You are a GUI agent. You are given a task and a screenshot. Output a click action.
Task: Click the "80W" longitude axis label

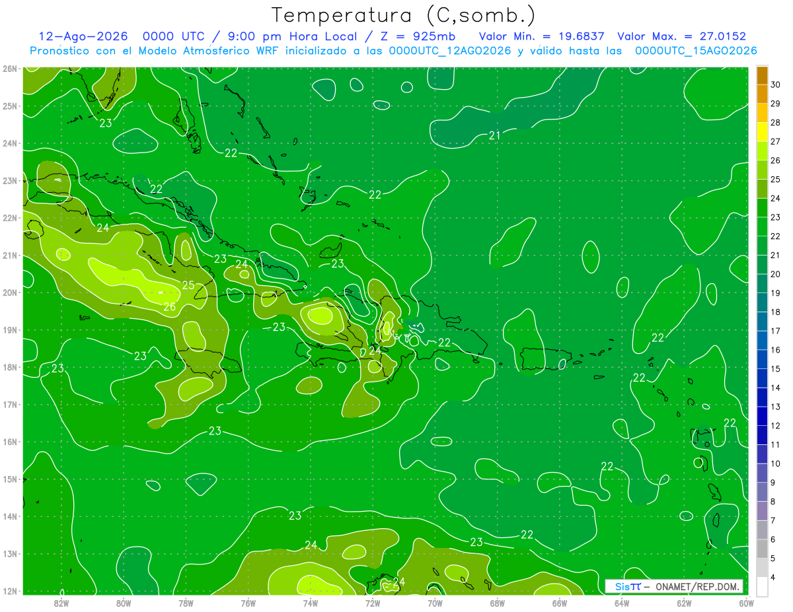point(124,602)
